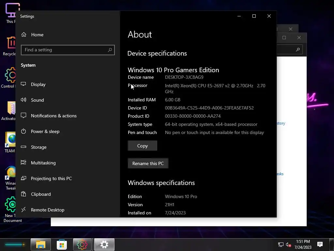Open the This PC desktop icon
The width and height of the screenshot is (334, 251).
[x=10, y=13]
